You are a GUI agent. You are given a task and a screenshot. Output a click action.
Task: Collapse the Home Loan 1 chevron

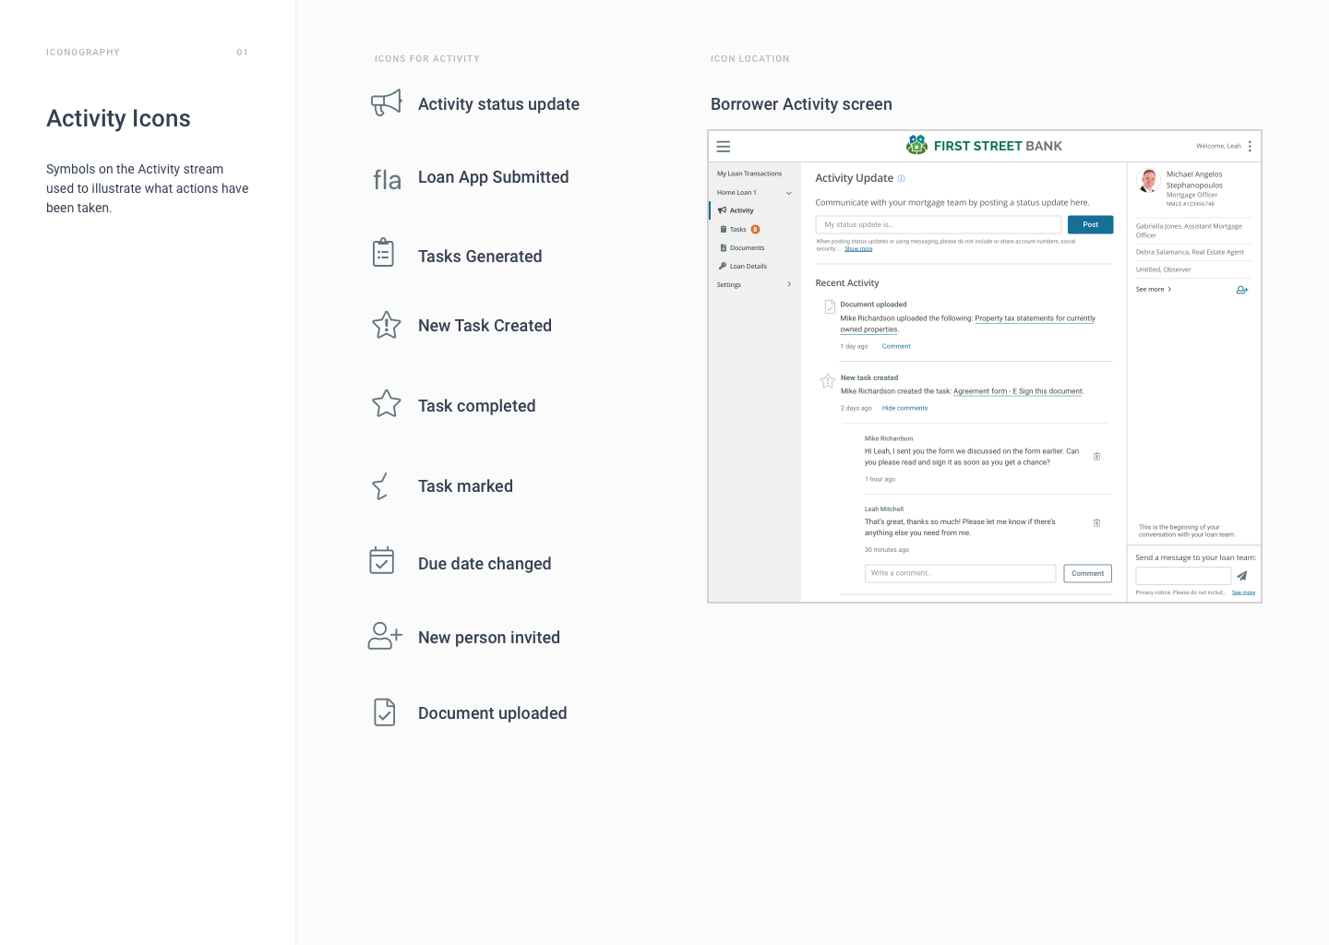(789, 193)
